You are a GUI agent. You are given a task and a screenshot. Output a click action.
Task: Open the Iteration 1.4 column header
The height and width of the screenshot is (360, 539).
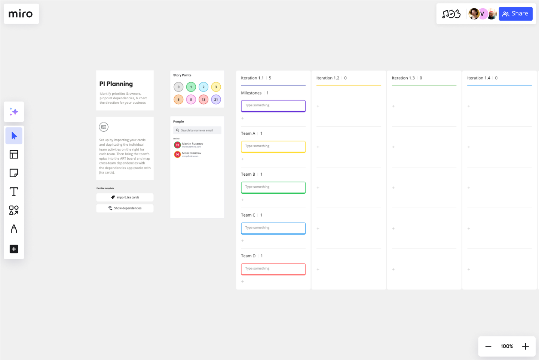tap(479, 78)
